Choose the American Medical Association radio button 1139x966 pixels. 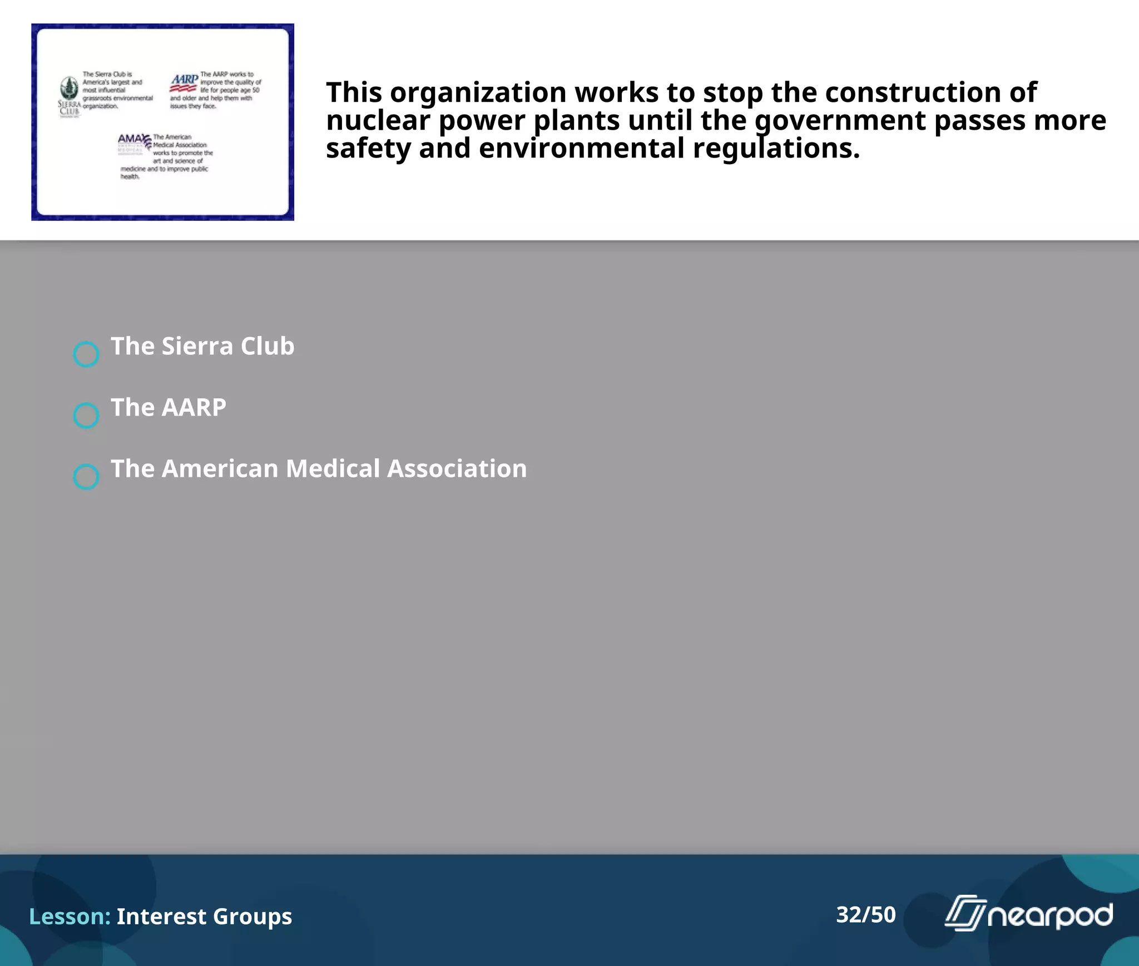tap(86, 476)
